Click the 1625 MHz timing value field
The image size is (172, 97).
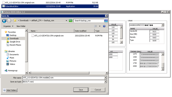coord(149,61)
